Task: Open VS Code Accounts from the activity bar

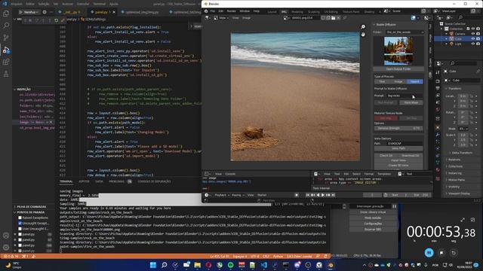Action: point(6,236)
